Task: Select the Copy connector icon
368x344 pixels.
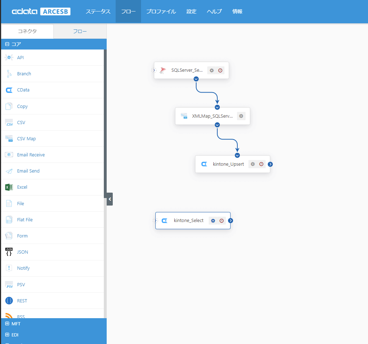Action: tap(9, 106)
